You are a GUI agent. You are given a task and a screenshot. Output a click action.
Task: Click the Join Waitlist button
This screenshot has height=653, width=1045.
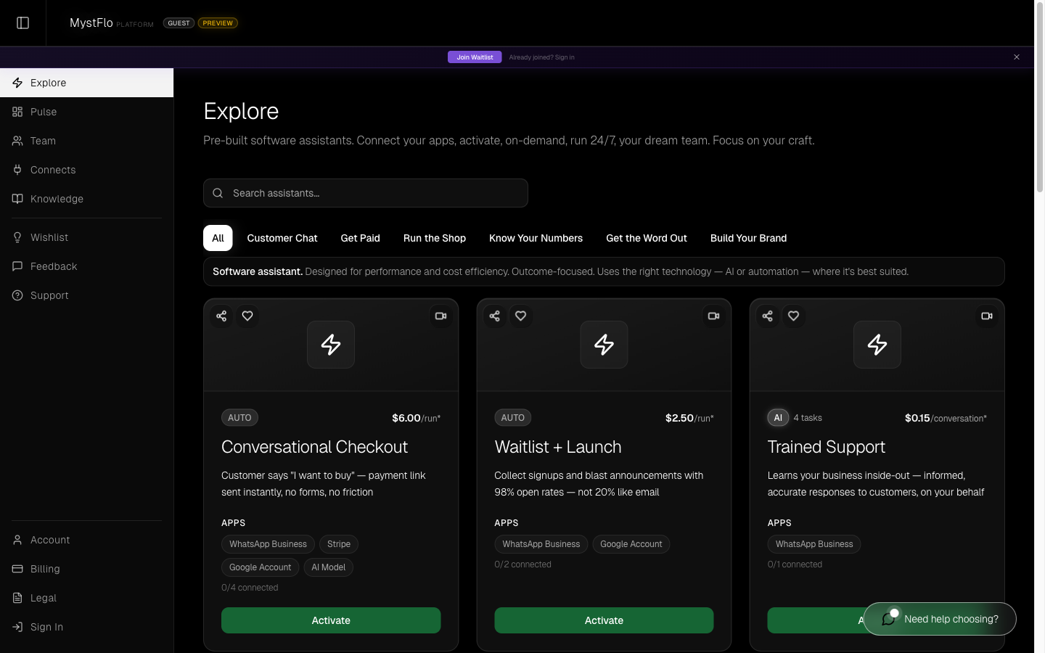point(475,57)
